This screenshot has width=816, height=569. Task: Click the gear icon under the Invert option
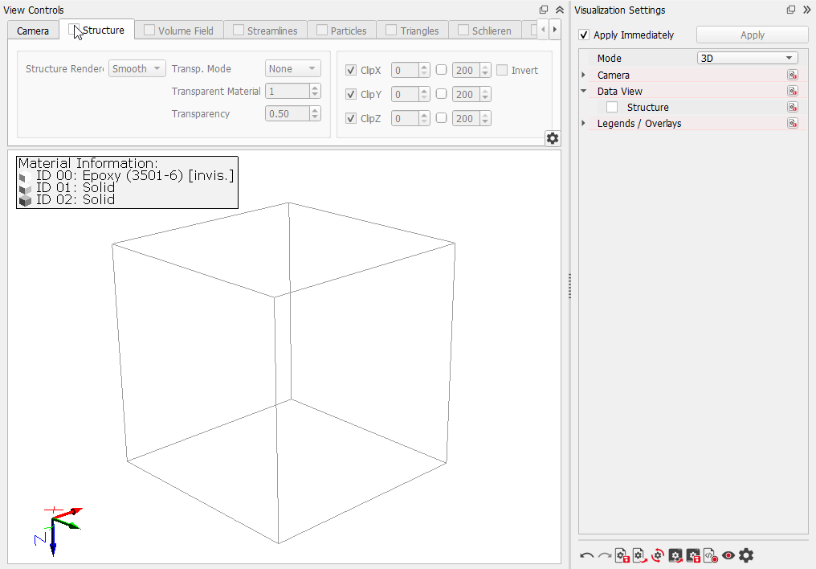(552, 137)
